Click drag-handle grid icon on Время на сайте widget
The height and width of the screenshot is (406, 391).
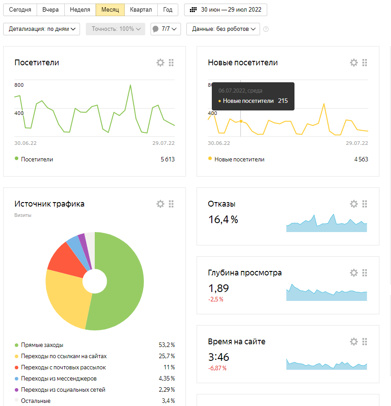point(365,342)
